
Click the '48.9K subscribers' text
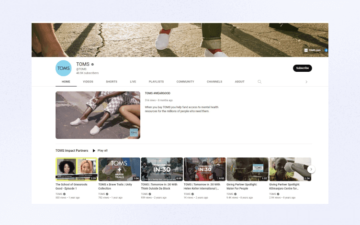[x=88, y=73]
